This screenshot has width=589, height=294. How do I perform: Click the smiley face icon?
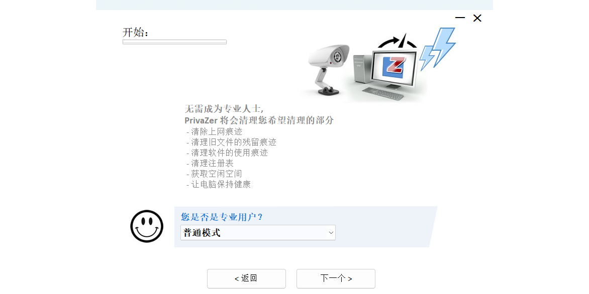coord(147,226)
